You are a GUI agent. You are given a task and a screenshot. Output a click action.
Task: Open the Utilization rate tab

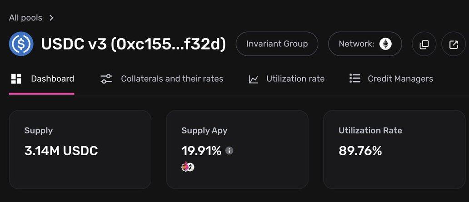tap(295, 79)
